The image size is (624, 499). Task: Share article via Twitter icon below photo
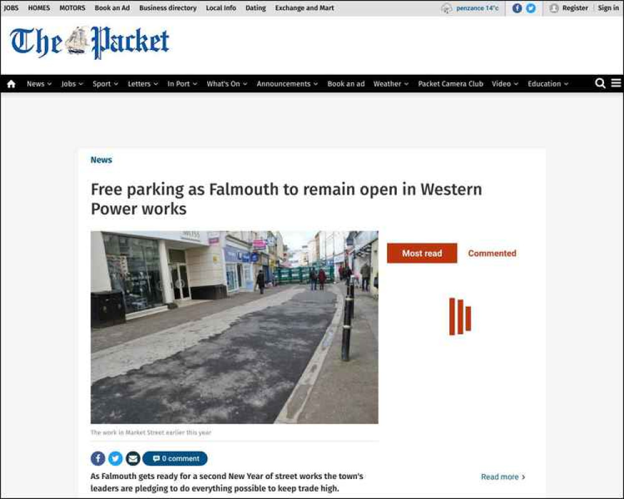(115, 458)
